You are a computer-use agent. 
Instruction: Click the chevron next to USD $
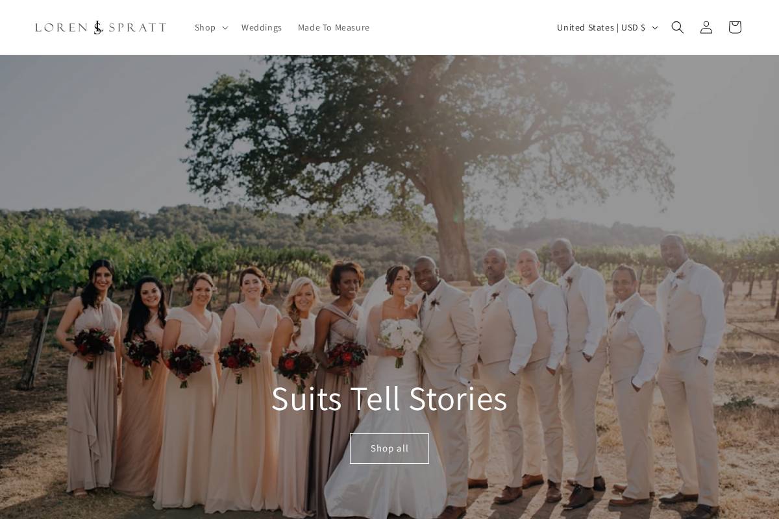[x=654, y=27]
